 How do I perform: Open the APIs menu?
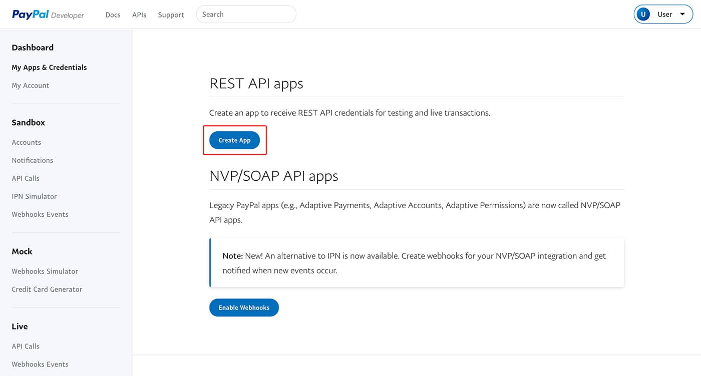(x=139, y=15)
